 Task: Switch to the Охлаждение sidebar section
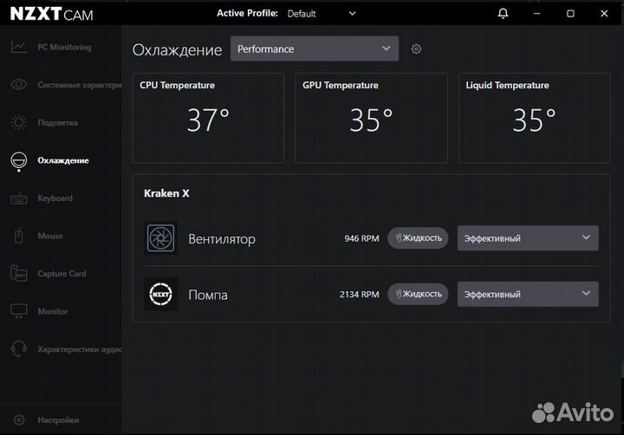(x=62, y=160)
